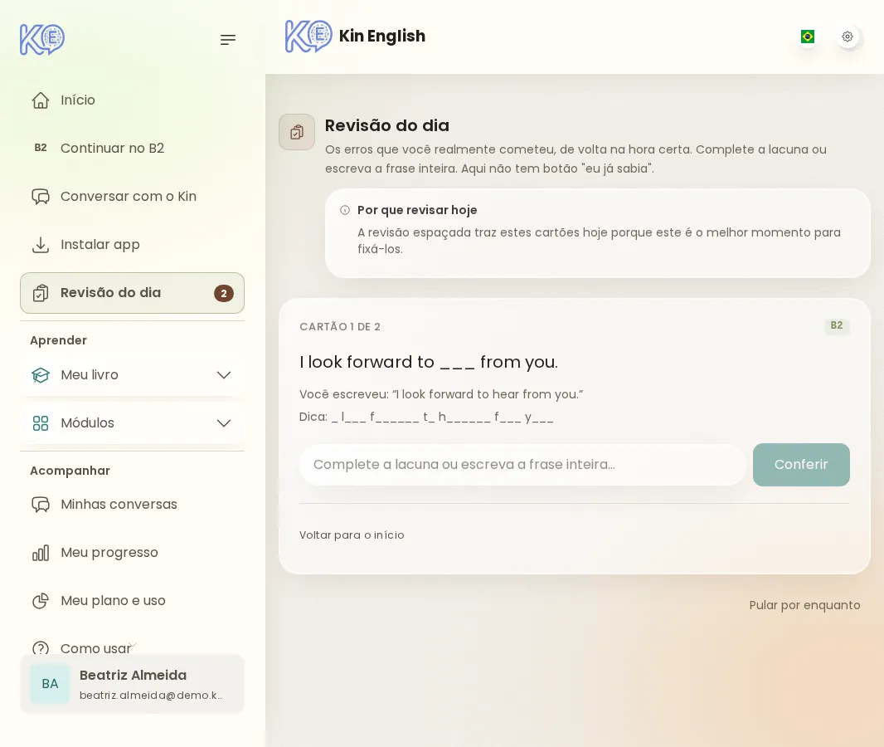Click the CARTÃO 1 DE 2 label
The width and height of the screenshot is (884, 747).
click(x=340, y=327)
